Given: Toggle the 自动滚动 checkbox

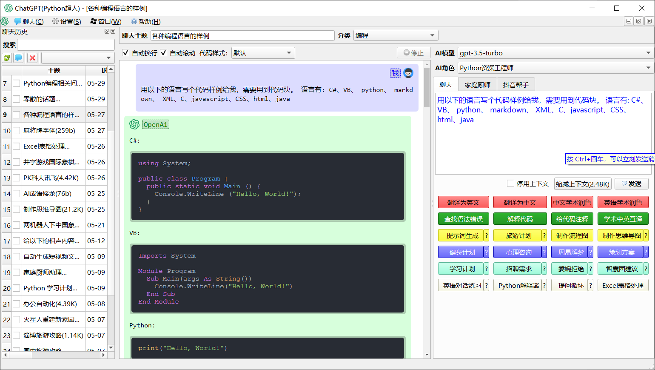Looking at the screenshot, I should (163, 53).
